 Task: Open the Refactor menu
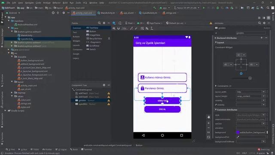[56, 3]
